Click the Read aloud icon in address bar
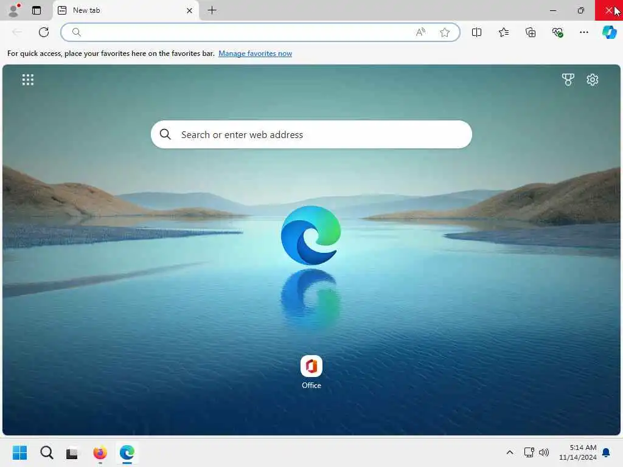The image size is (623, 467). 420,32
